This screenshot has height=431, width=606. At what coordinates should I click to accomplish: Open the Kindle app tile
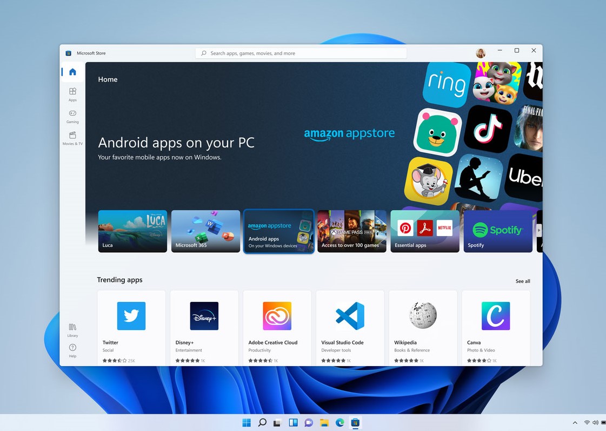coord(478,178)
